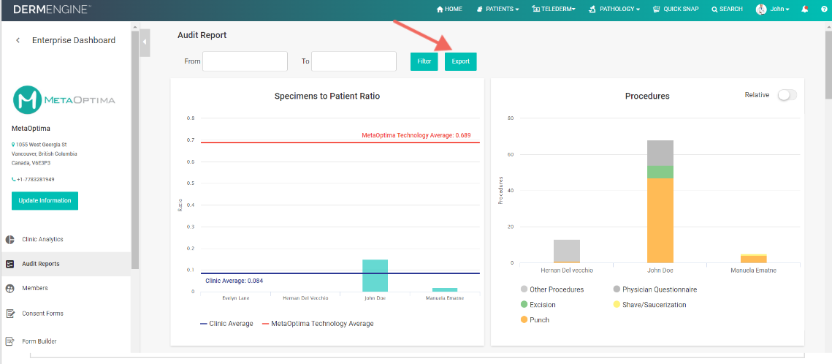Click John Doe's bar in ratio chart
The image size is (832, 364).
(x=375, y=276)
